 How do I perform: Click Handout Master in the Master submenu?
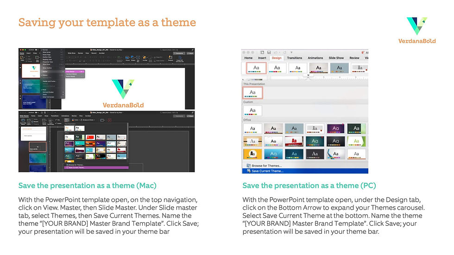75,74
